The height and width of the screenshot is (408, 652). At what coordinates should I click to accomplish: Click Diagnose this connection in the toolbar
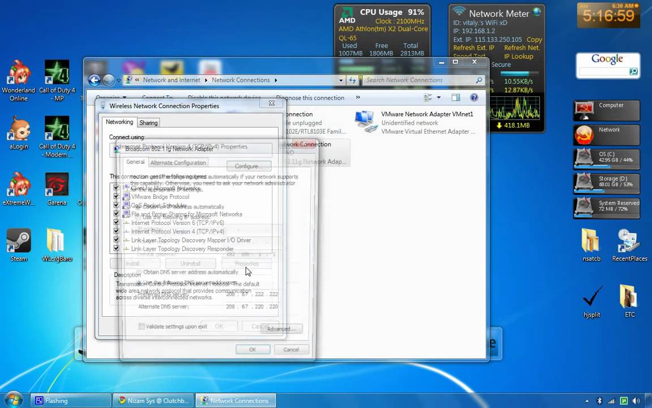(310, 98)
